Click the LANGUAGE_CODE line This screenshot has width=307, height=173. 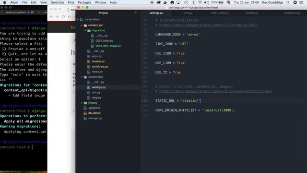coord(177,35)
